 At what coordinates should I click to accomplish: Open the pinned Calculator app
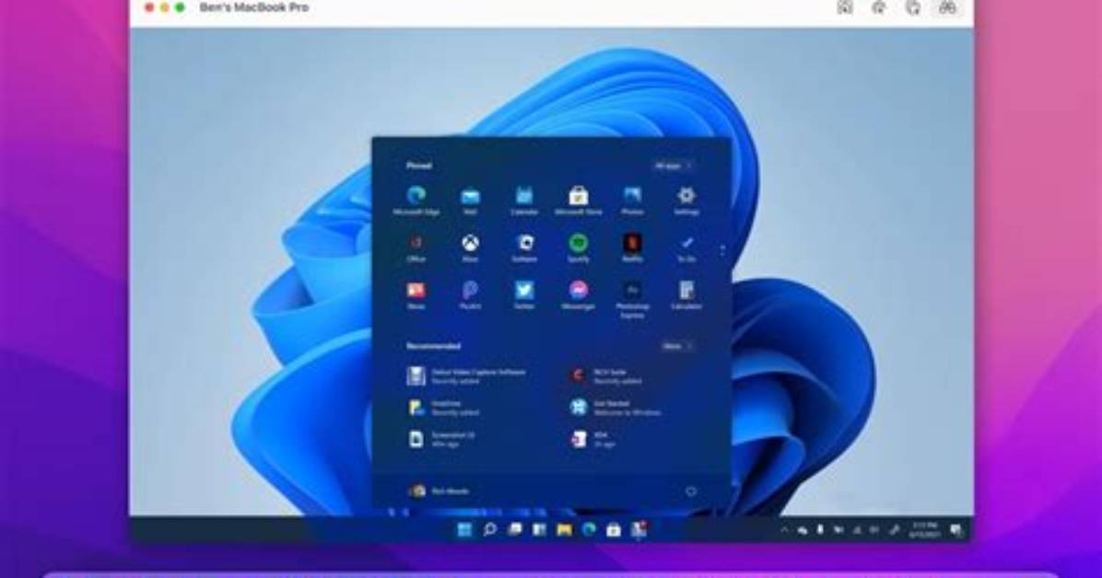[686, 295]
